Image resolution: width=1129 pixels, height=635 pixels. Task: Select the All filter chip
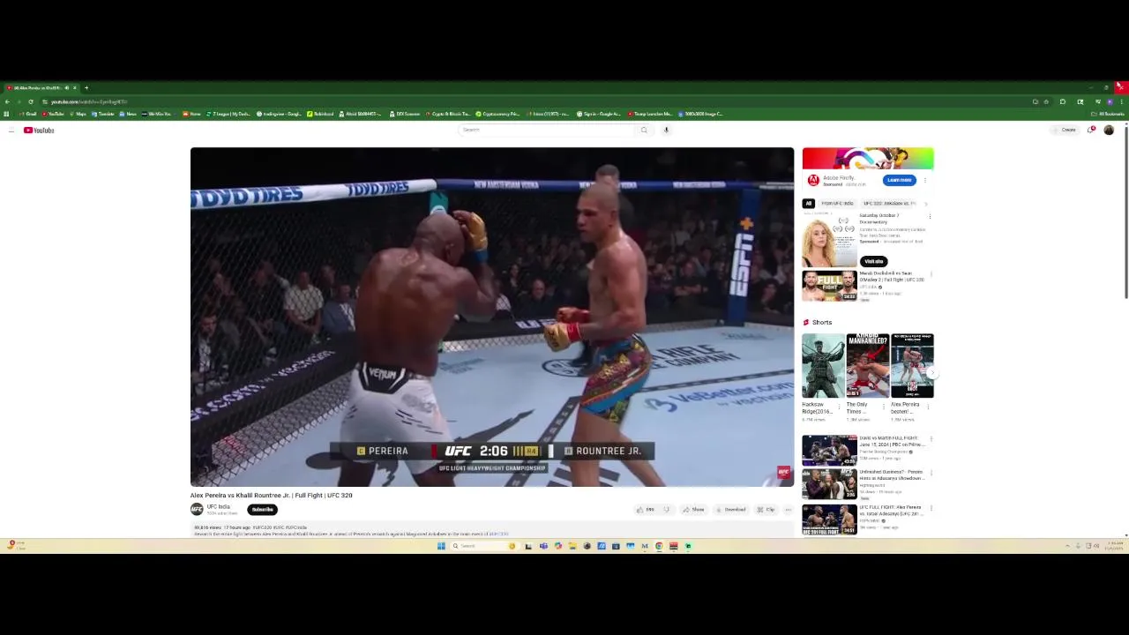point(808,204)
